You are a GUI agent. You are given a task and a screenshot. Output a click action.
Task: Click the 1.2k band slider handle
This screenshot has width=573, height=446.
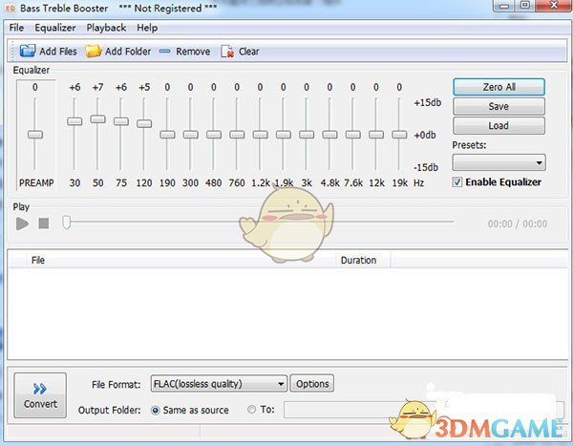(x=260, y=135)
